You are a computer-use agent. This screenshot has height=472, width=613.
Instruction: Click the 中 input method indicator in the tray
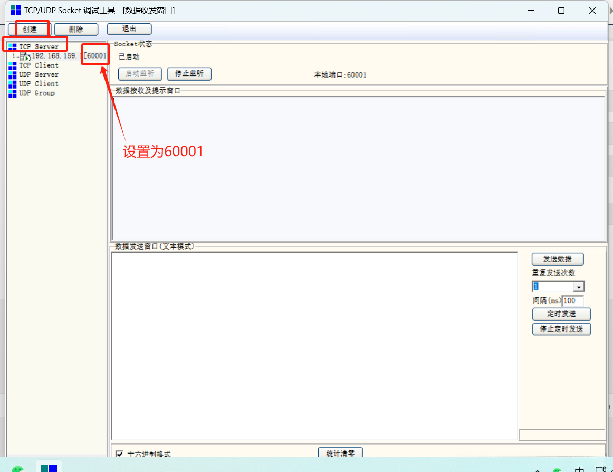(x=579, y=469)
